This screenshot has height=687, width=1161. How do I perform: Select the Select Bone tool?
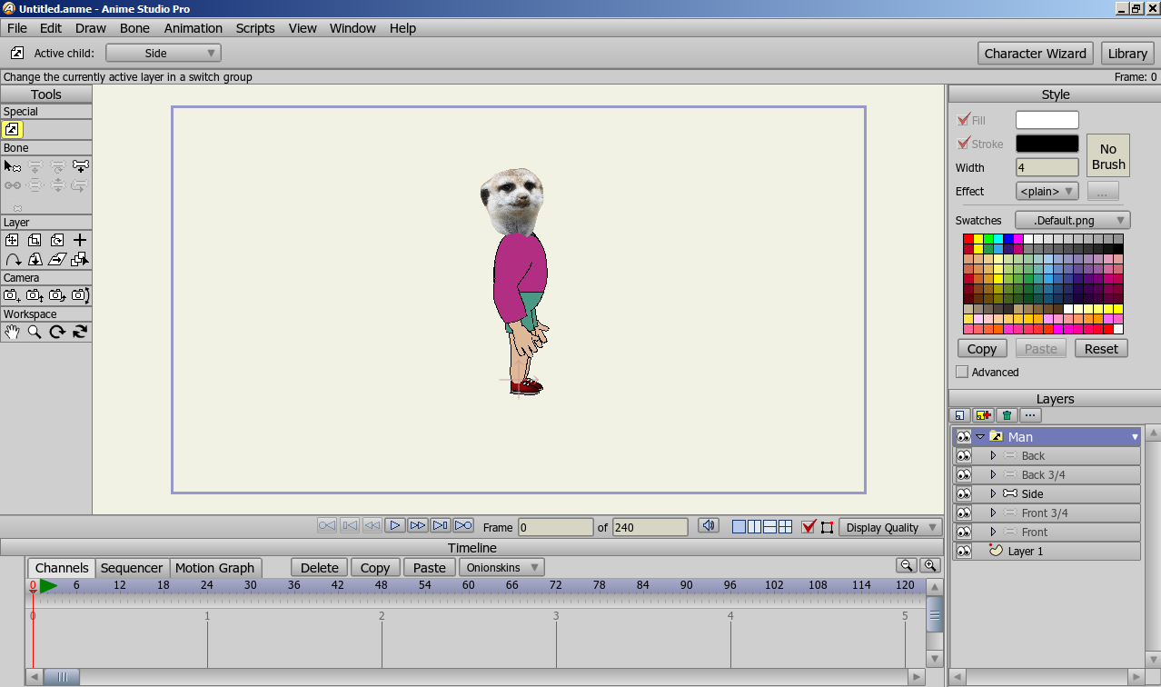12,166
